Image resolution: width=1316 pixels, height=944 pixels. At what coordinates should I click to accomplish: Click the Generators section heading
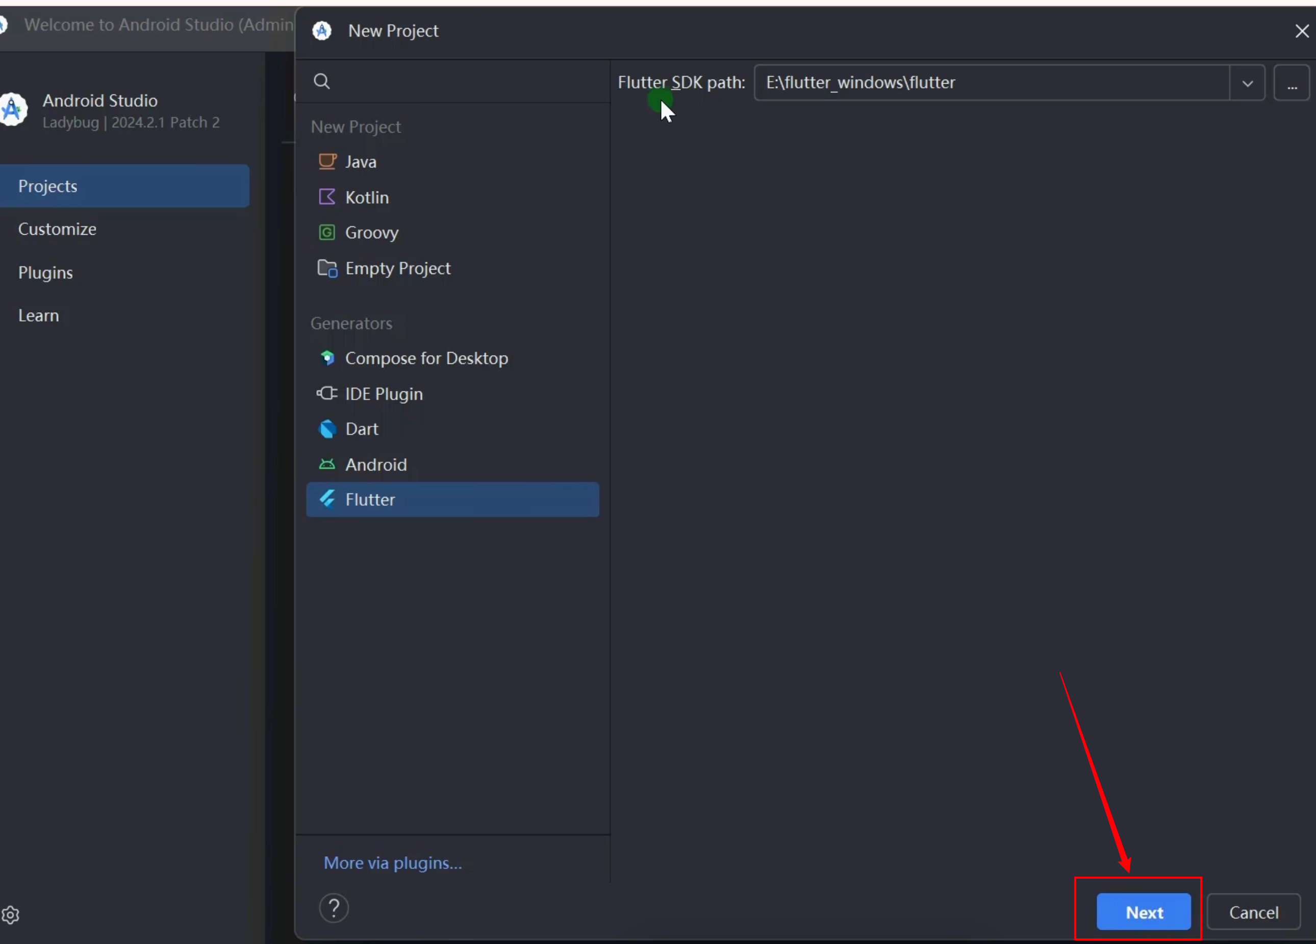tap(351, 323)
